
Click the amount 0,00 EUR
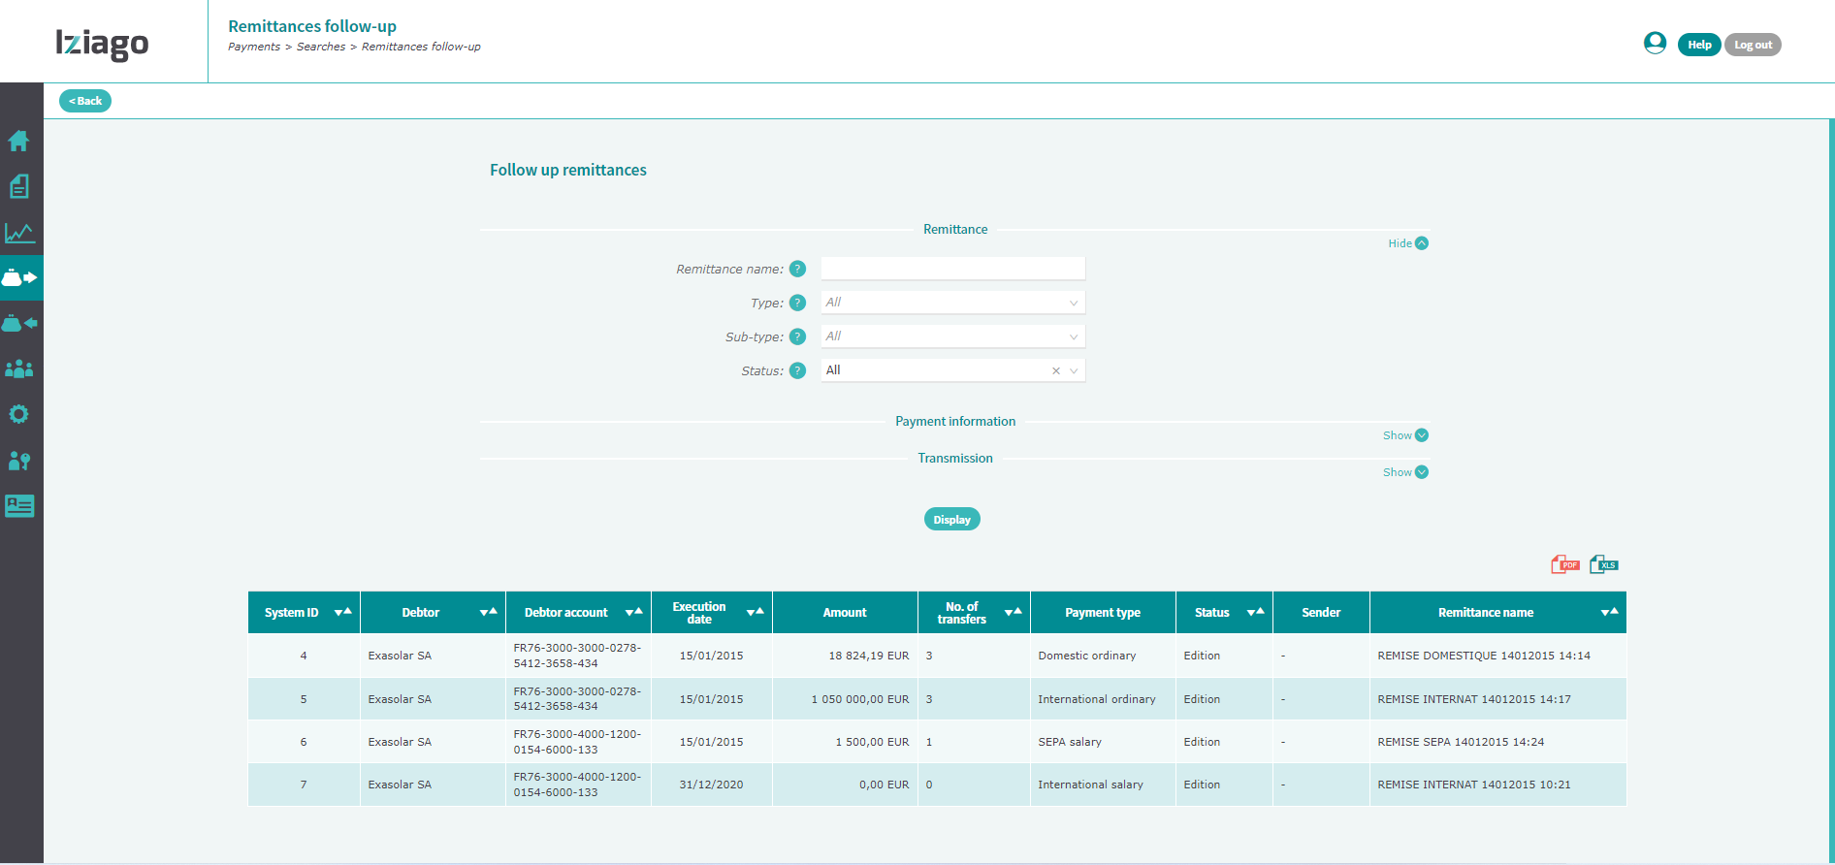point(885,785)
